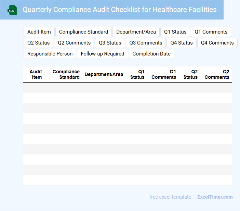
Task: Click the Completion Date tag
Action: [151, 54]
